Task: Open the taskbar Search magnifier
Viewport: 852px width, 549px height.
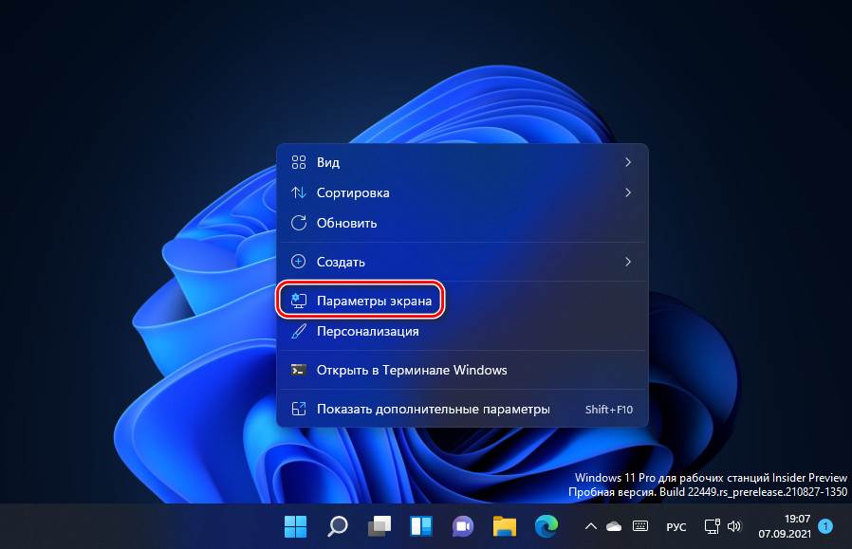Action: (338, 526)
